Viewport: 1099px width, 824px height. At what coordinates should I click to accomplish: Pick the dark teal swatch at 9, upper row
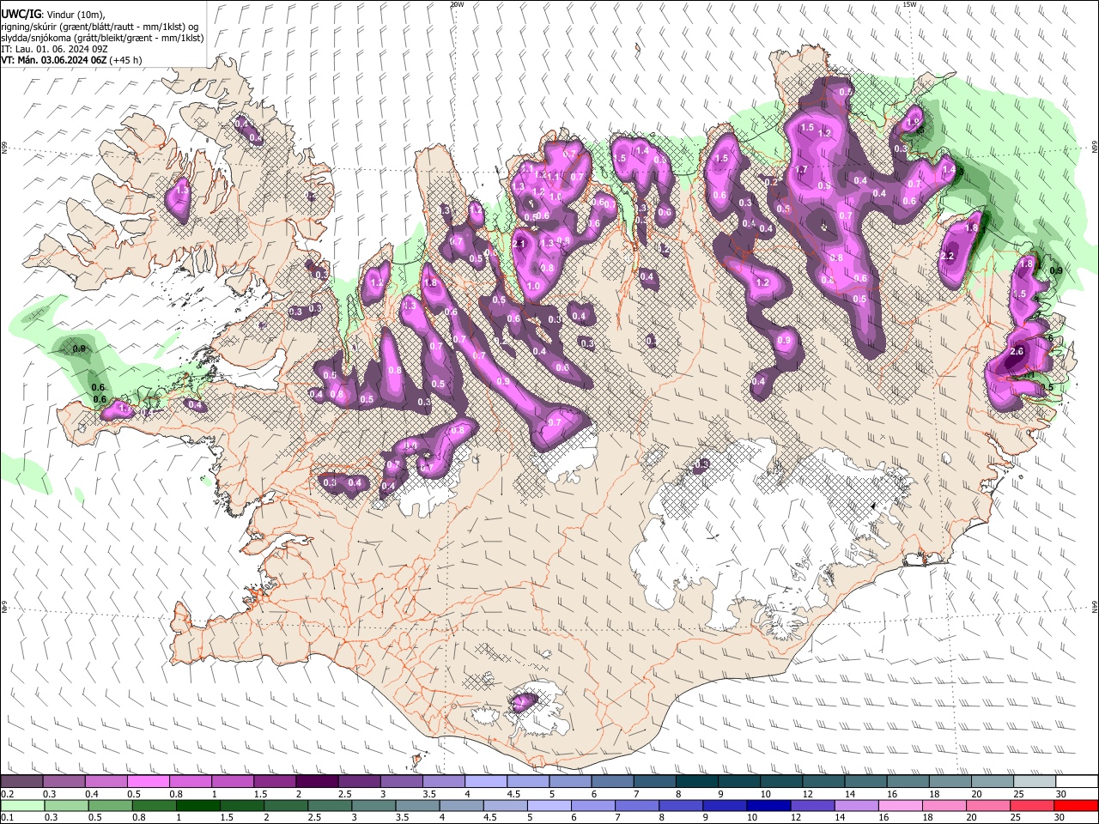[x=738, y=782]
